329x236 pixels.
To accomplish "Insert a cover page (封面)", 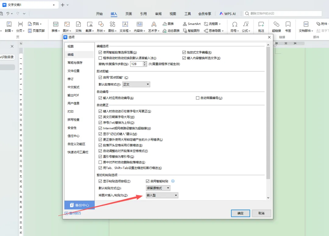I will pyautogui.click(x=9, y=27).
